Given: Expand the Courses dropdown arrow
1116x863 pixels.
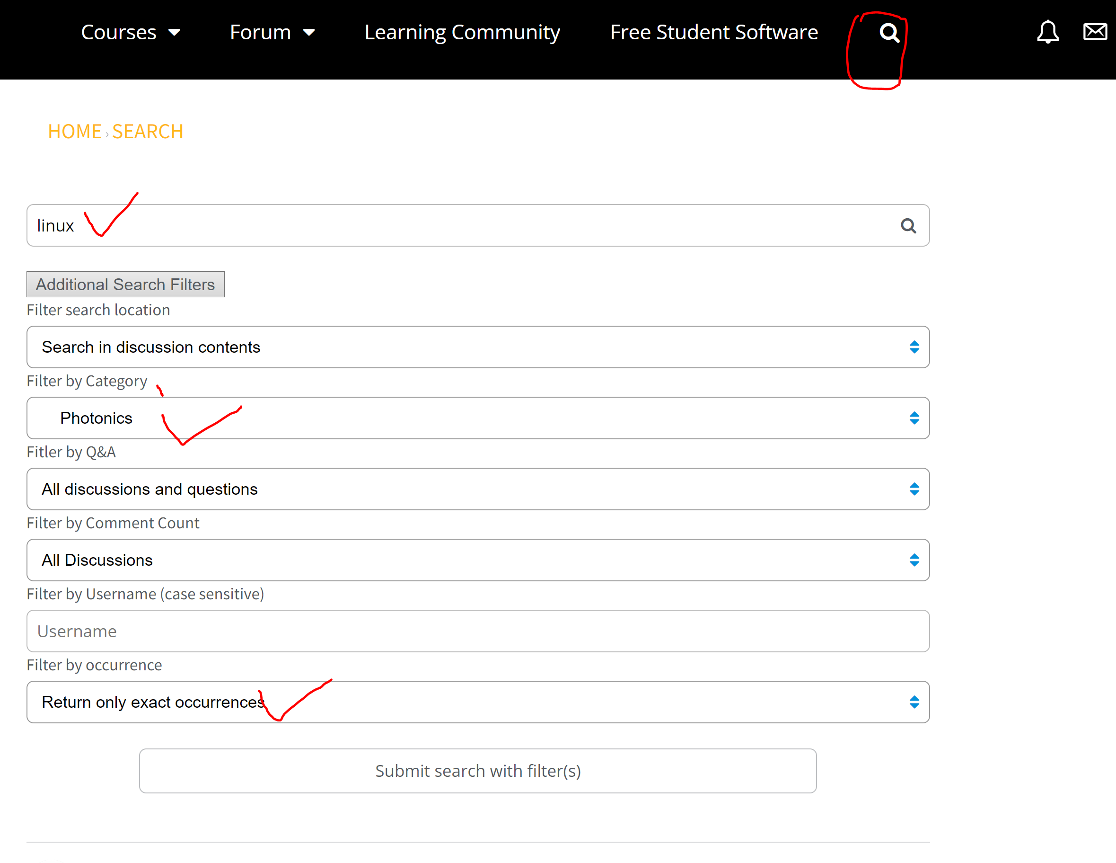Looking at the screenshot, I should 174,33.
